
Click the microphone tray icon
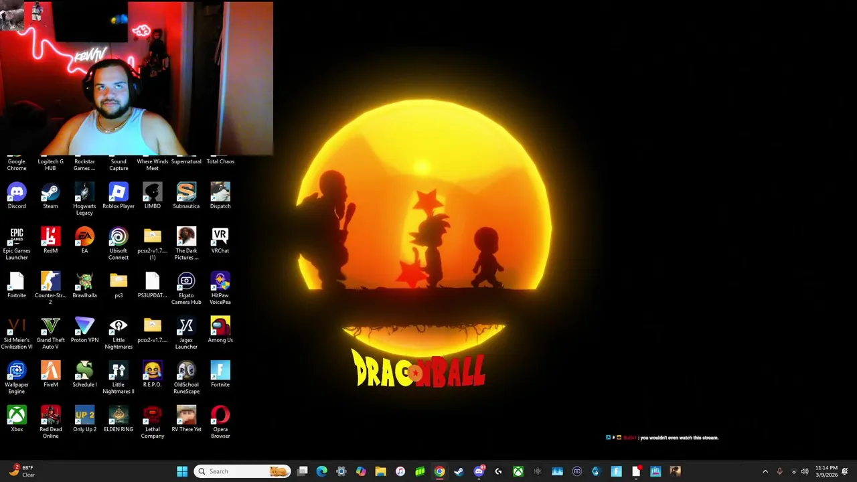pyautogui.click(x=779, y=471)
